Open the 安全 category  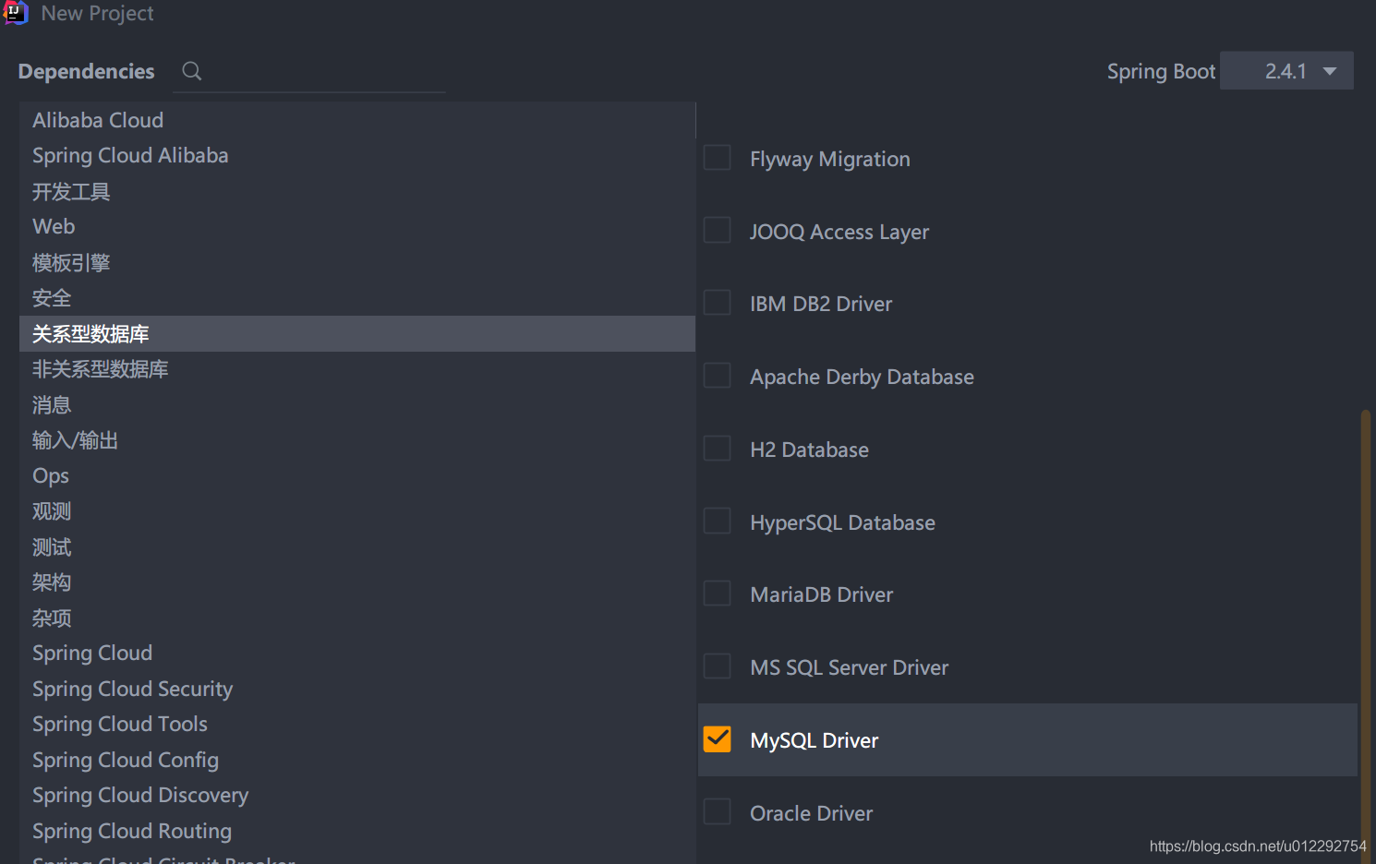(357, 297)
